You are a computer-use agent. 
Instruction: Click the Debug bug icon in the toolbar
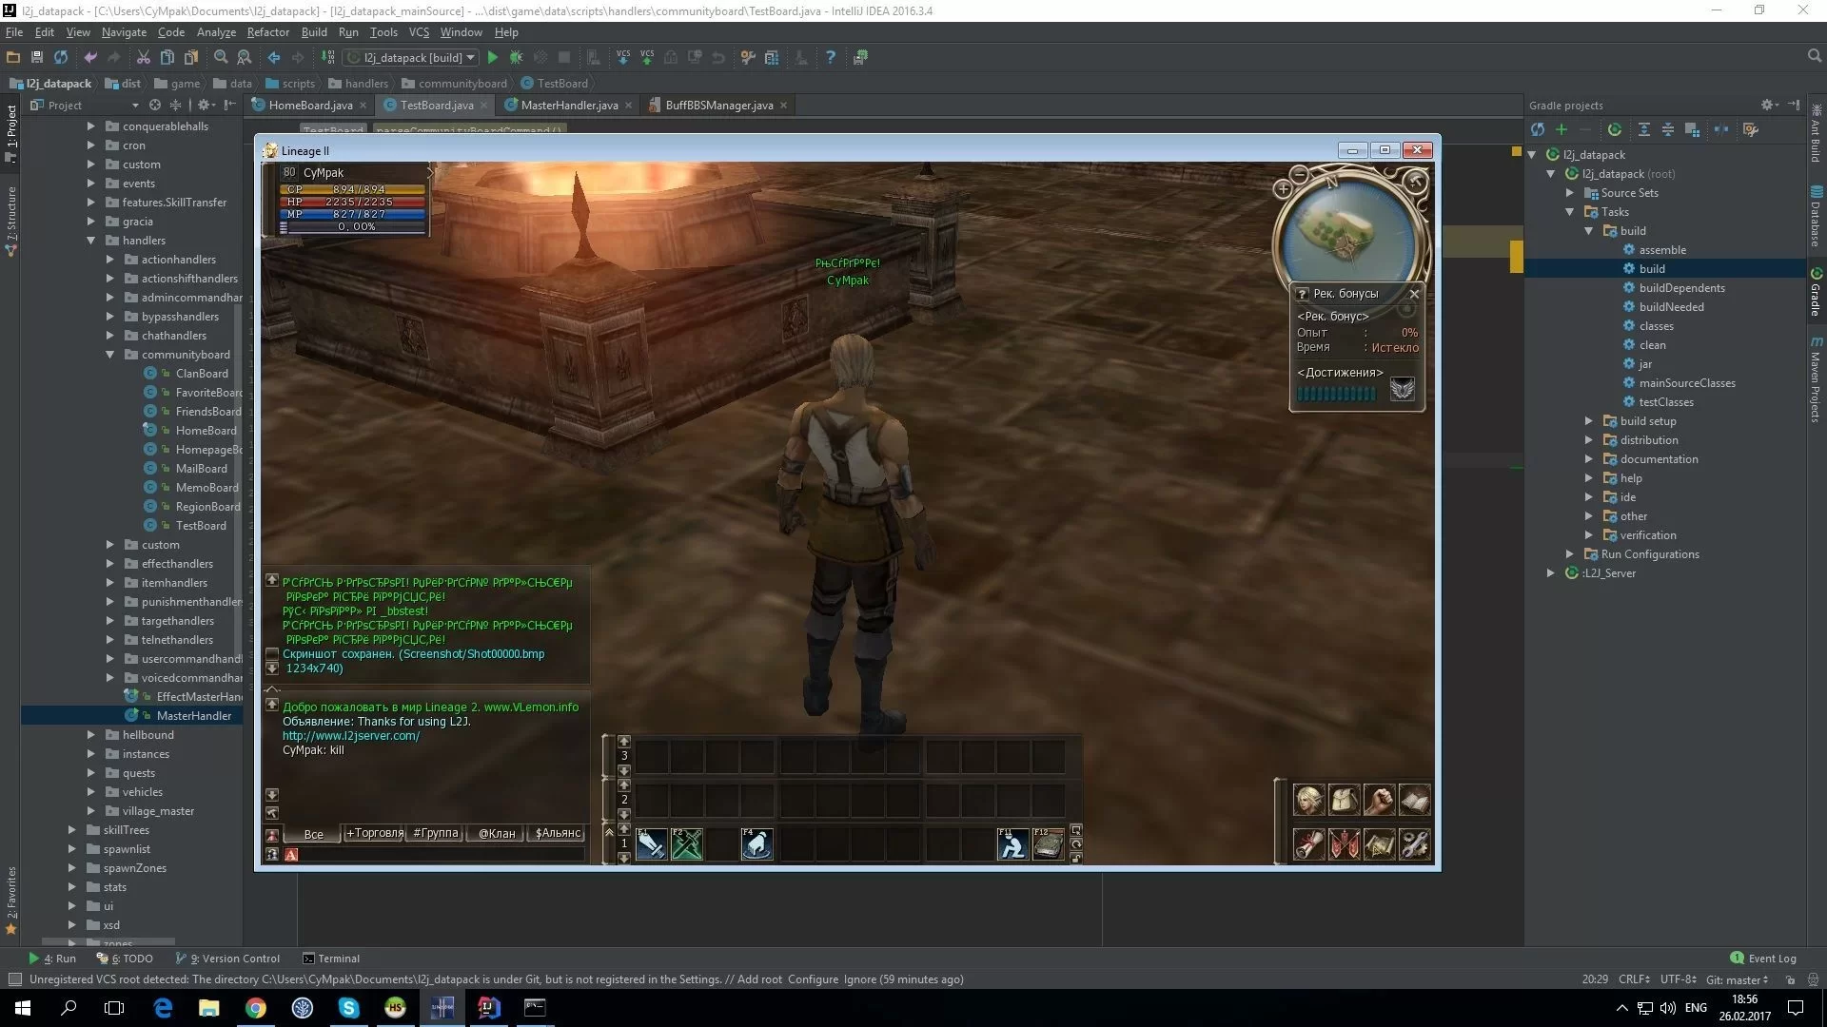click(x=516, y=58)
